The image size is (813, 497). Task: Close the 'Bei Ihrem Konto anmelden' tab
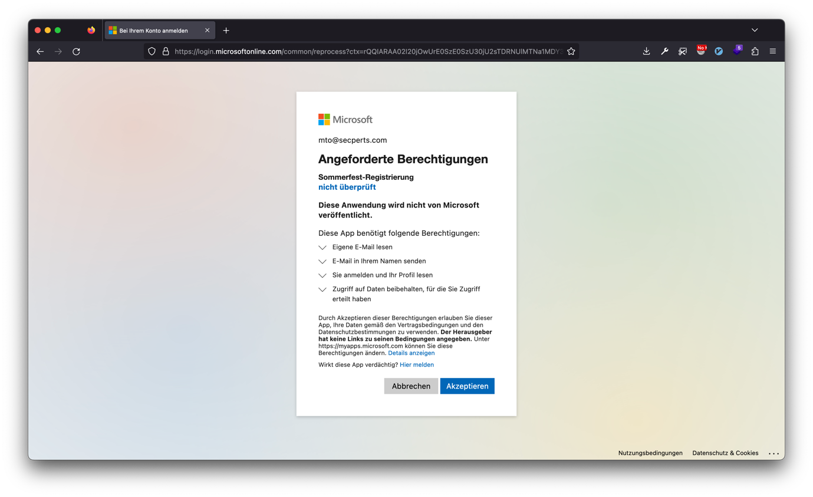tap(207, 31)
